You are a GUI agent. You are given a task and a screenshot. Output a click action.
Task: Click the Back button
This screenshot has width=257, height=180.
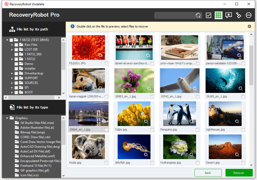208,173
